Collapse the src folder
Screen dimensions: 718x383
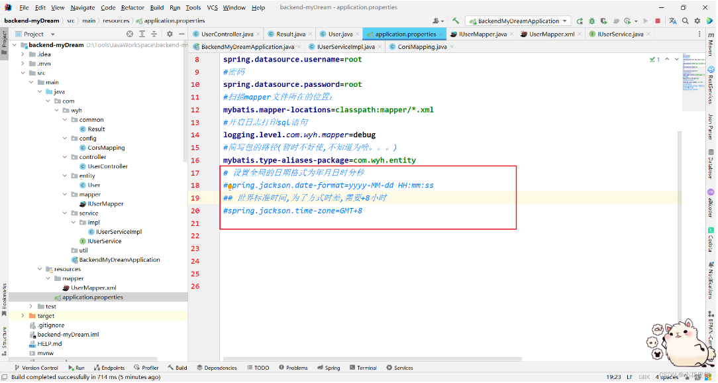point(23,73)
